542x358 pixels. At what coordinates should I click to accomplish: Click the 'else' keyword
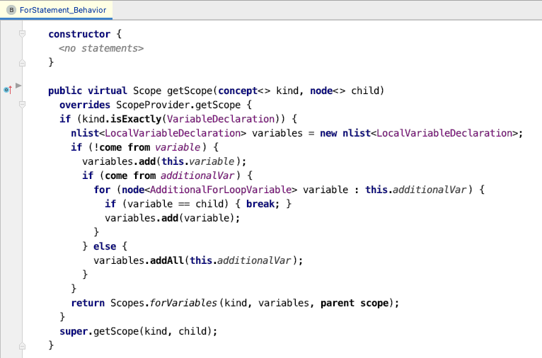pyautogui.click(x=105, y=246)
